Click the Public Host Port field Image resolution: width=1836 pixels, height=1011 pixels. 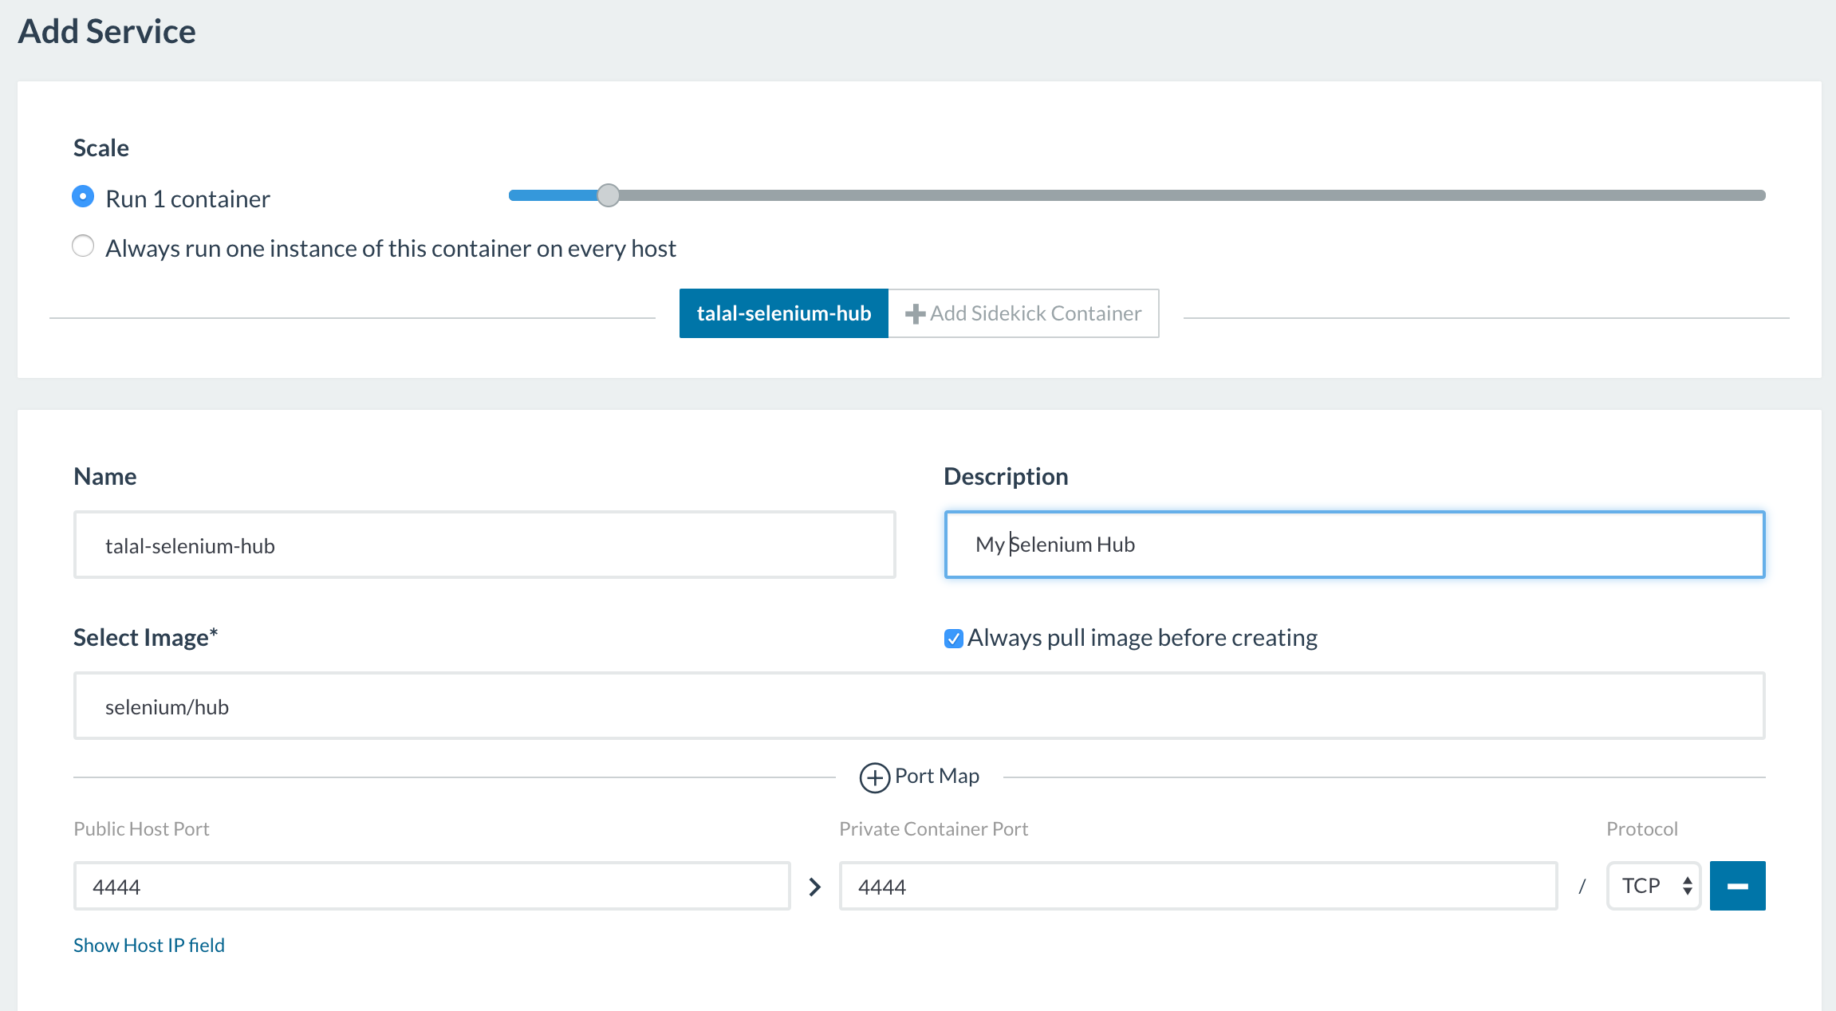click(x=431, y=886)
